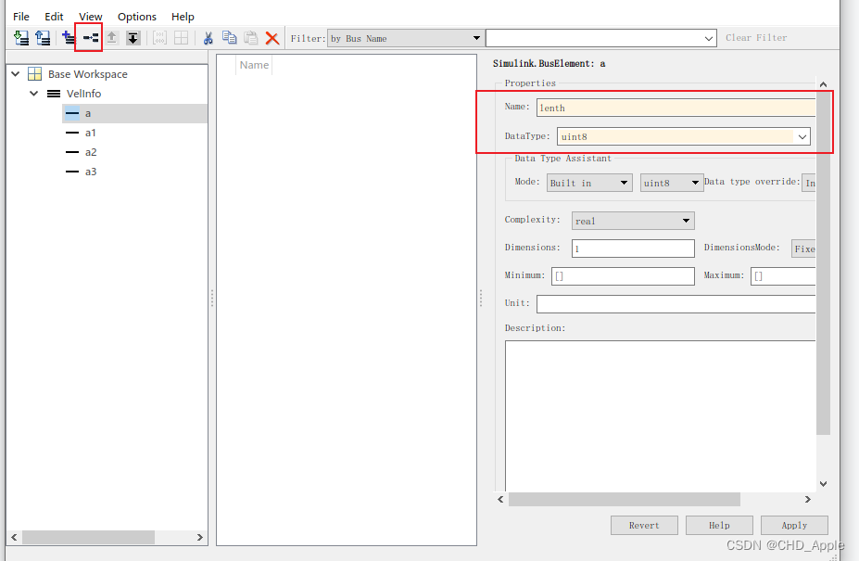The height and width of the screenshot is (561, 859).
Task: Click the highlighted Add BusElement icon
Action: coord(89,37)
